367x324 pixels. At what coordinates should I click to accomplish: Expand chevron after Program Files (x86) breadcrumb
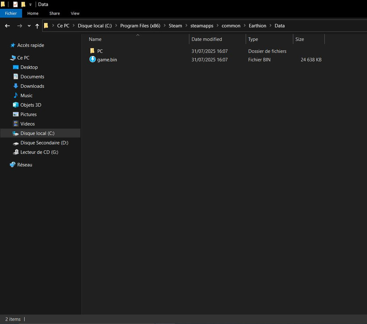(x=165, y=26)
